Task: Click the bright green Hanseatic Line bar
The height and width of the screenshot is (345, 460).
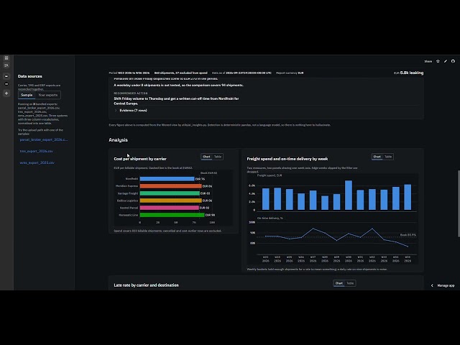Action: 172,215
